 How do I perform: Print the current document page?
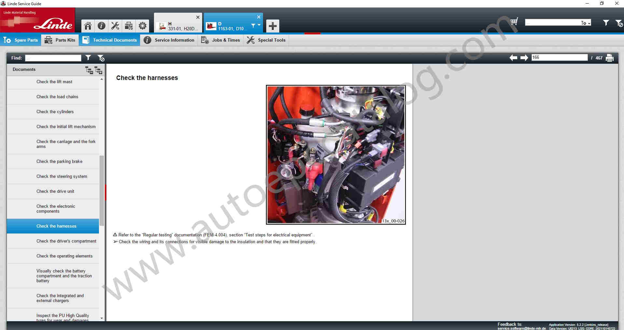click(610, 58)
